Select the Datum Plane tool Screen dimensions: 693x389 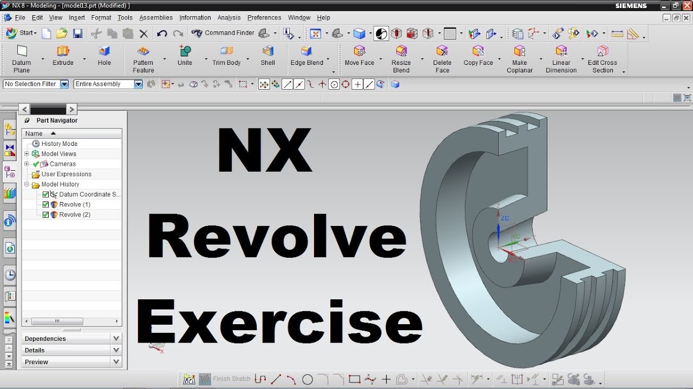tap(22, 59)
